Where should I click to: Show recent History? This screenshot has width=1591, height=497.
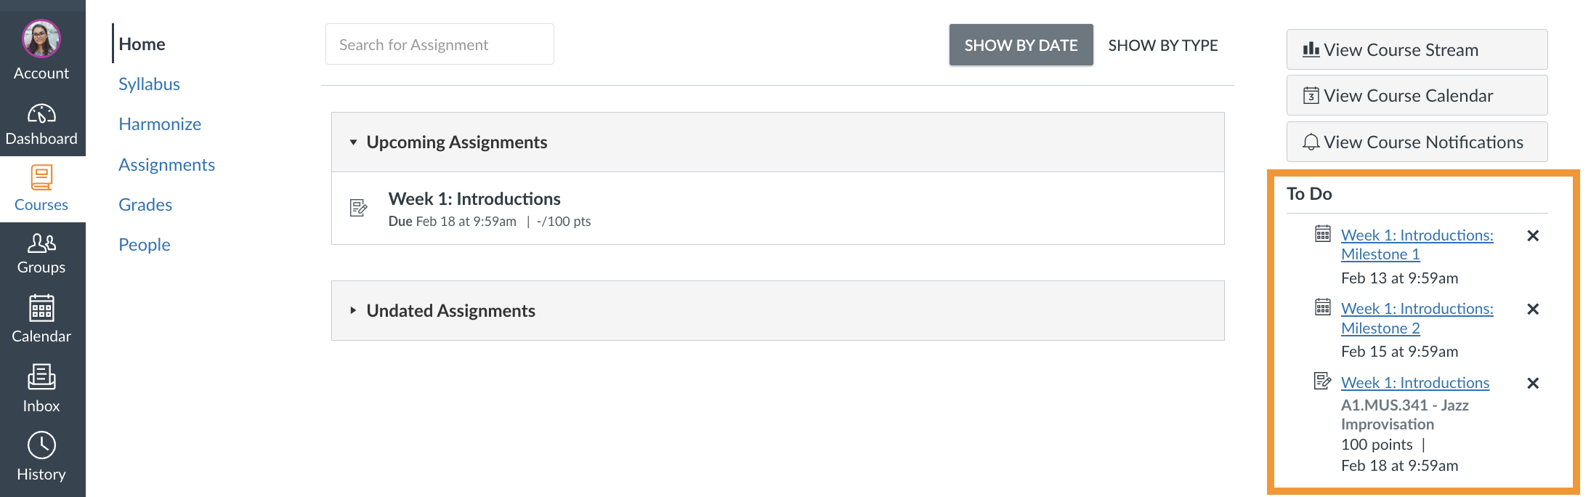coord(41,446)
